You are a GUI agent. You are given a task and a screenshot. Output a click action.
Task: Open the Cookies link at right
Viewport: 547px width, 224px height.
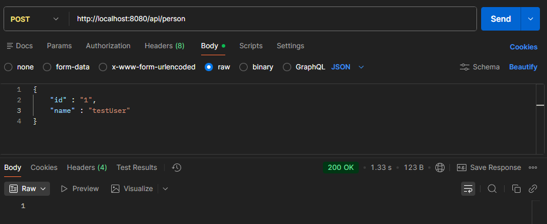523,47
